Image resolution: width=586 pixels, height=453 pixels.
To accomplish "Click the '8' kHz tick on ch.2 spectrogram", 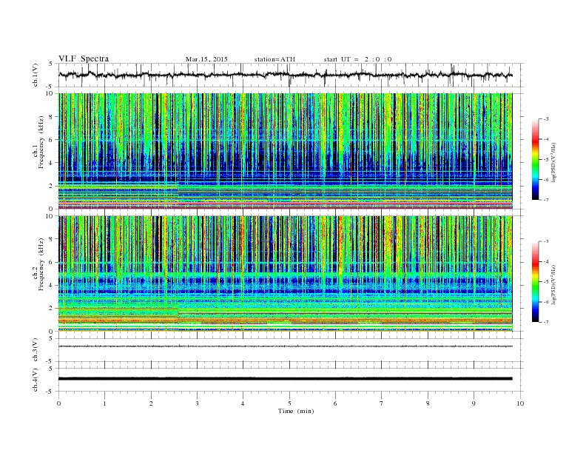I will click(52, 239).
